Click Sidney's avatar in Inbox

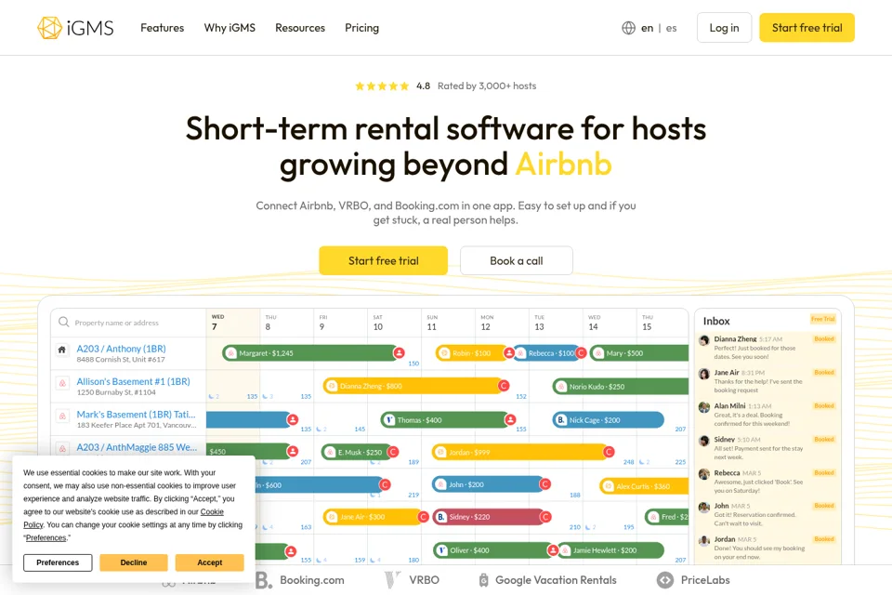pyautogui.click(x=704, y=441)
